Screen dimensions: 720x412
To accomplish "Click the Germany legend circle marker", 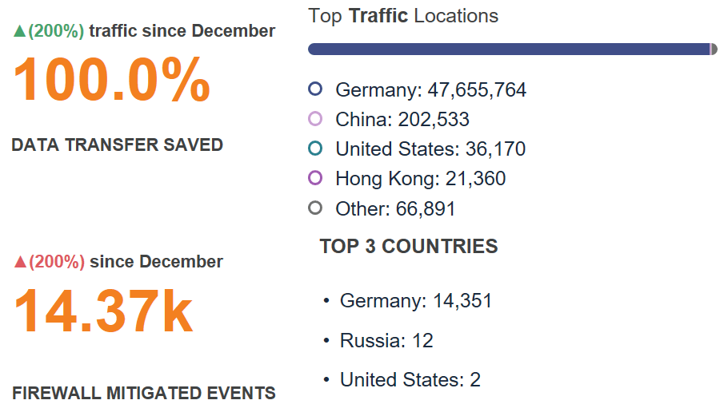I will [315, 89].
